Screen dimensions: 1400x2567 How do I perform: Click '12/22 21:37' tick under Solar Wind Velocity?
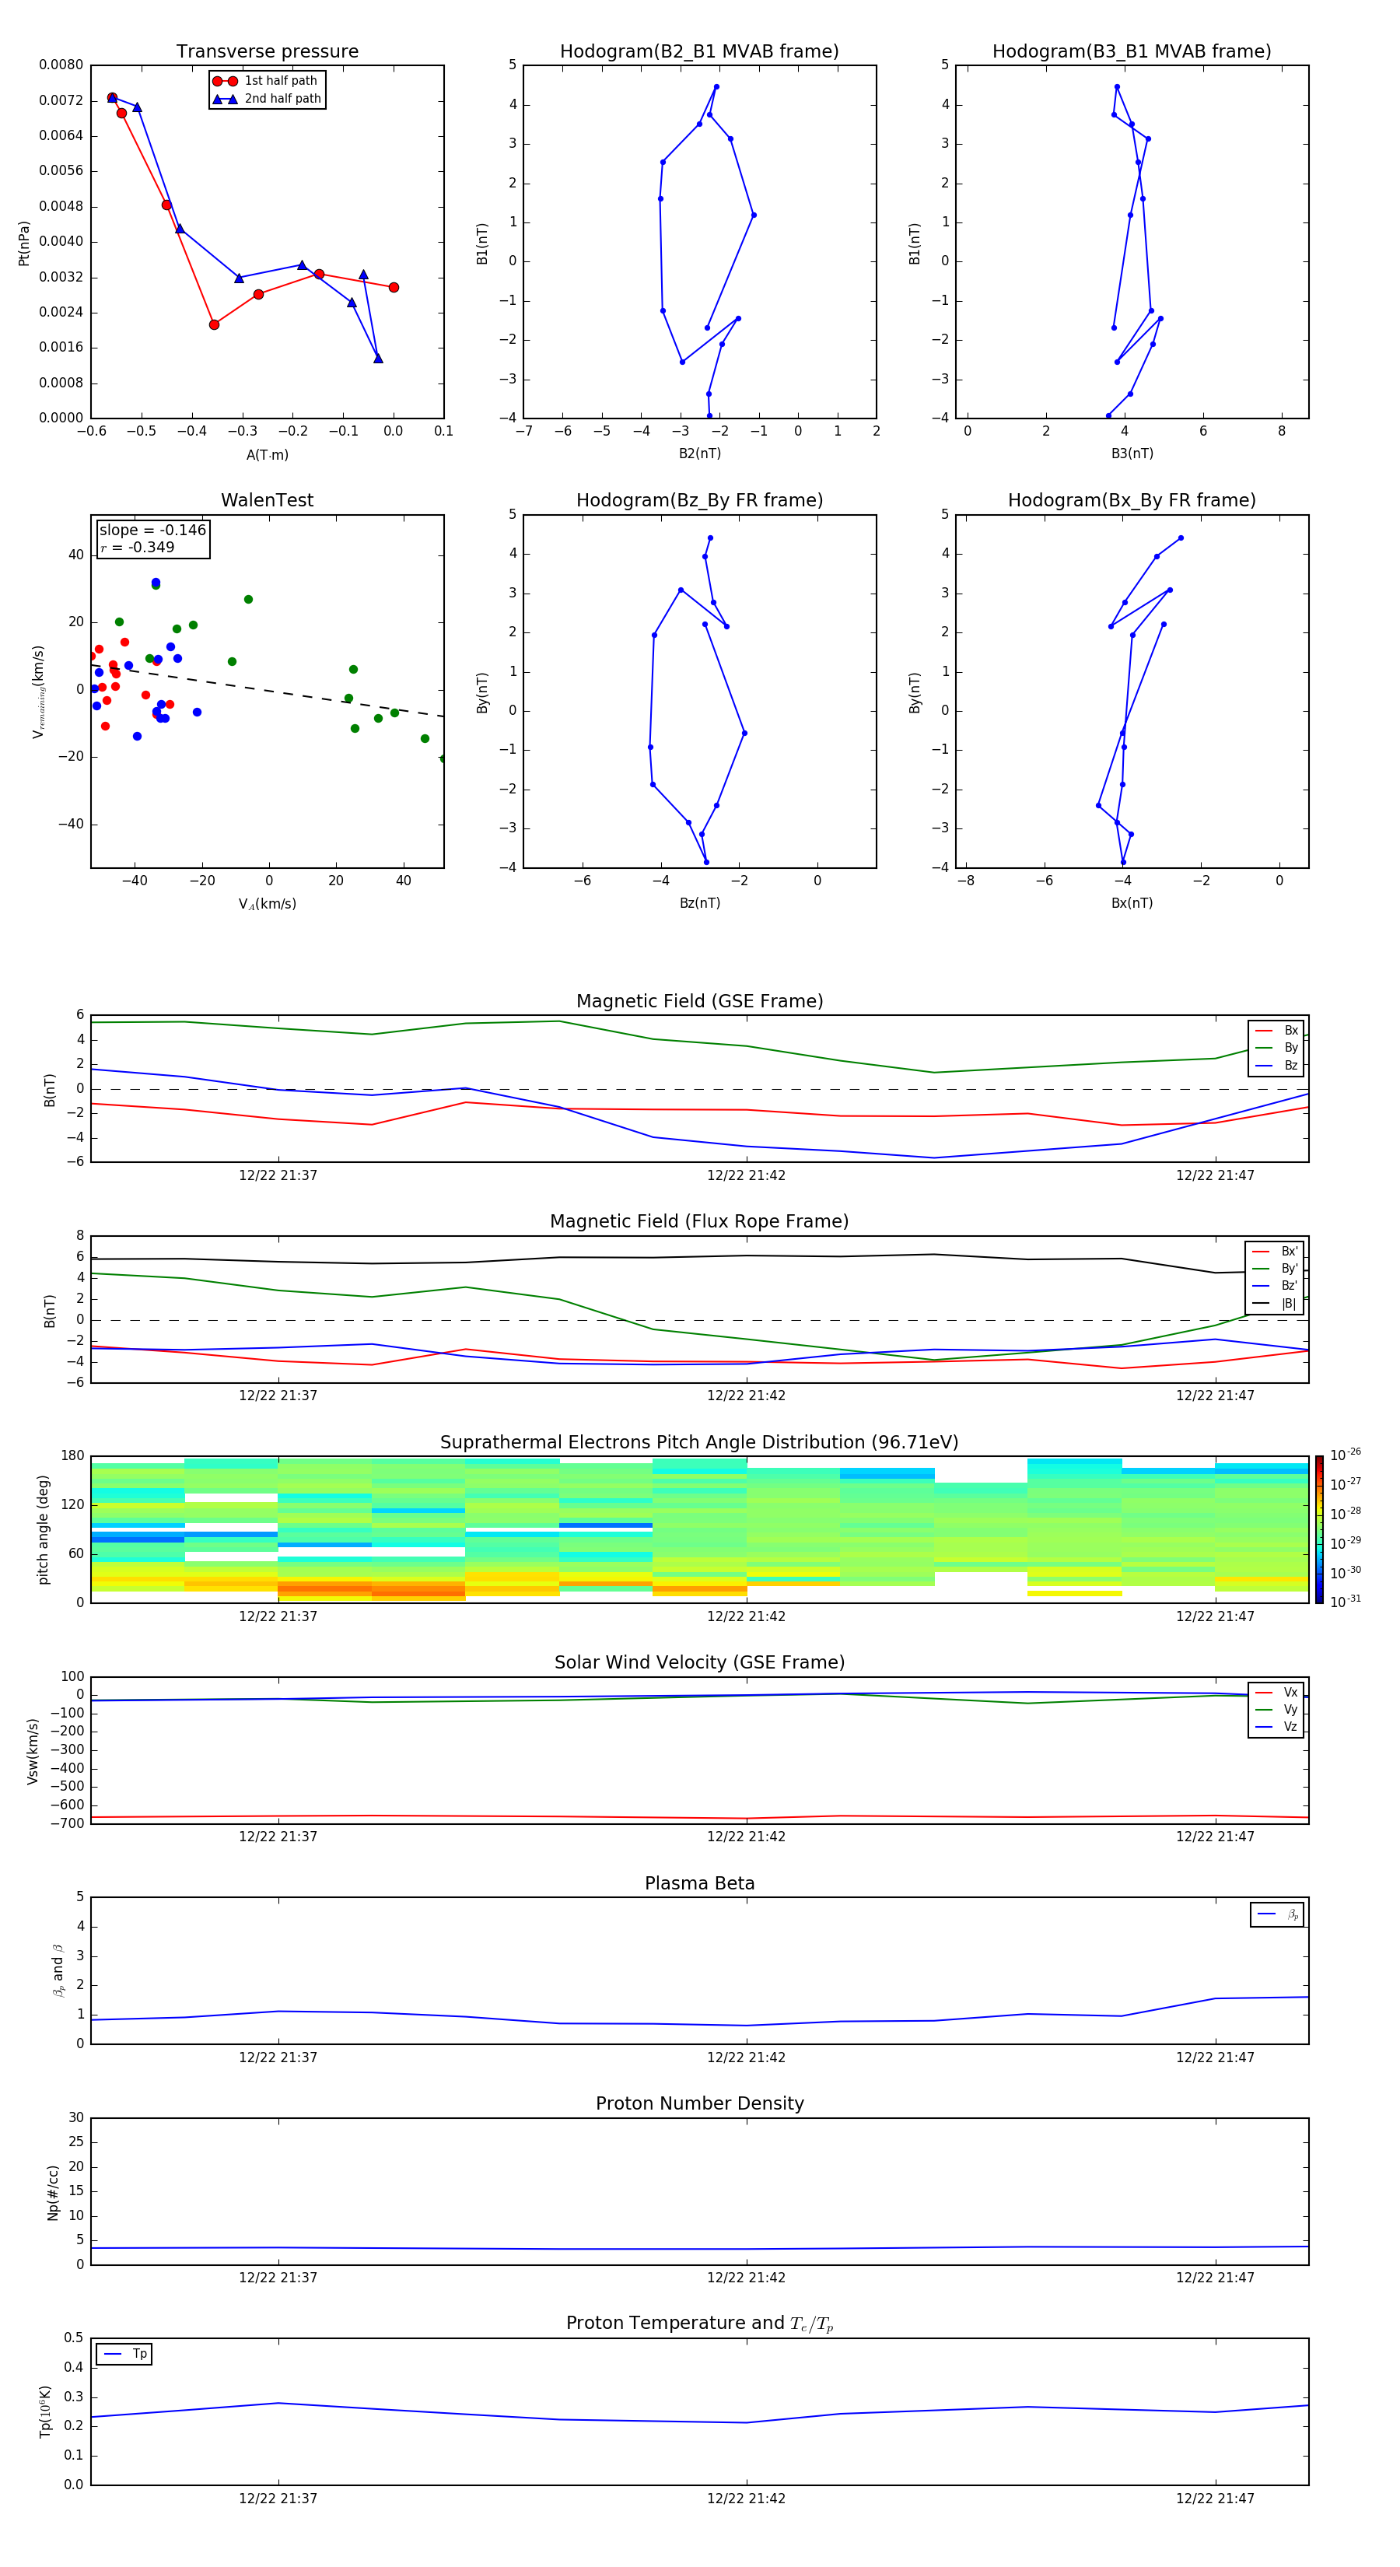(x=278, y=1837)
